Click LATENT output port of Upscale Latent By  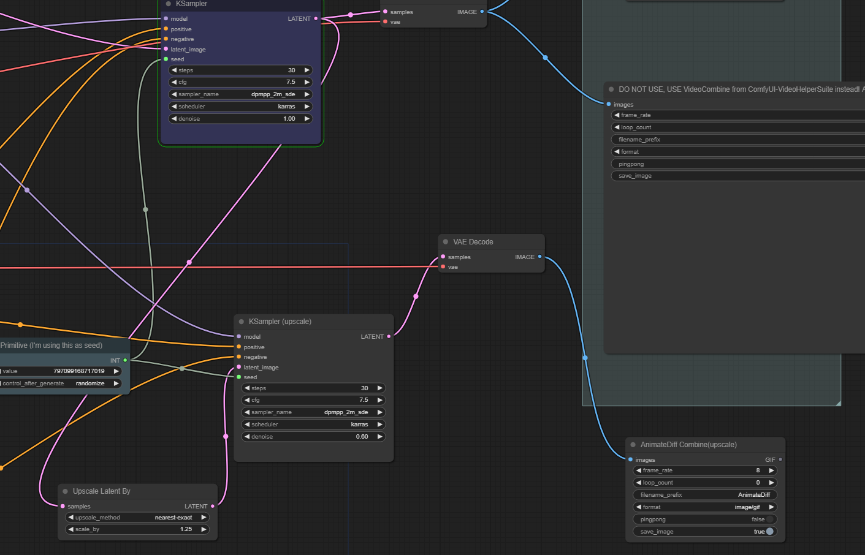213,507
